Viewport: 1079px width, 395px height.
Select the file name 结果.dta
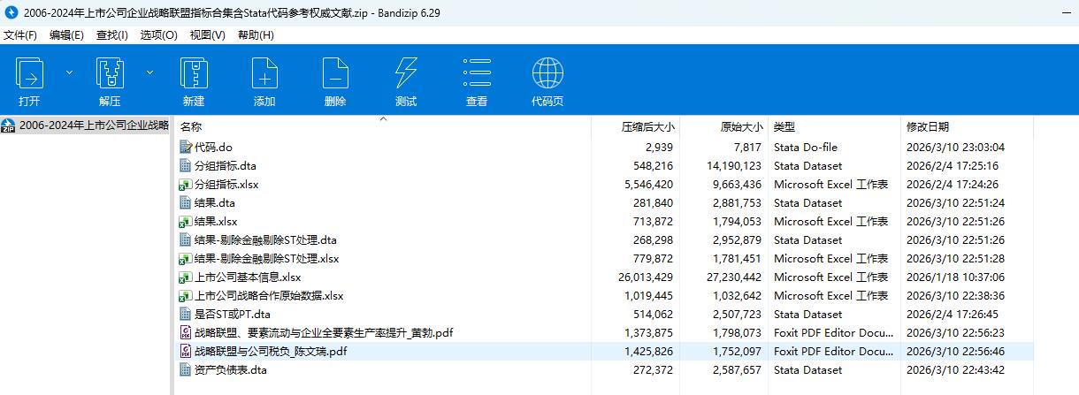[214, 203]
